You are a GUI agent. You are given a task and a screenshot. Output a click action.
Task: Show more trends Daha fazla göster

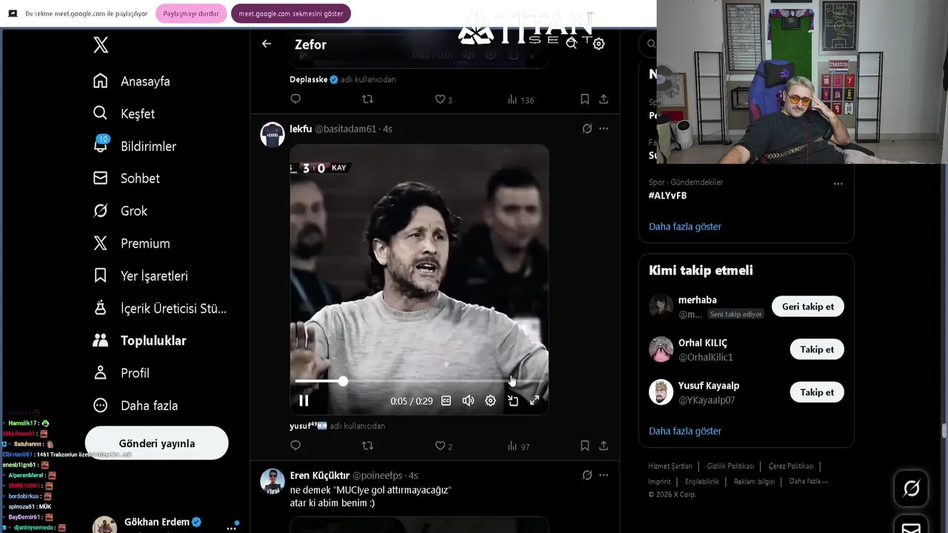[685, 227]
